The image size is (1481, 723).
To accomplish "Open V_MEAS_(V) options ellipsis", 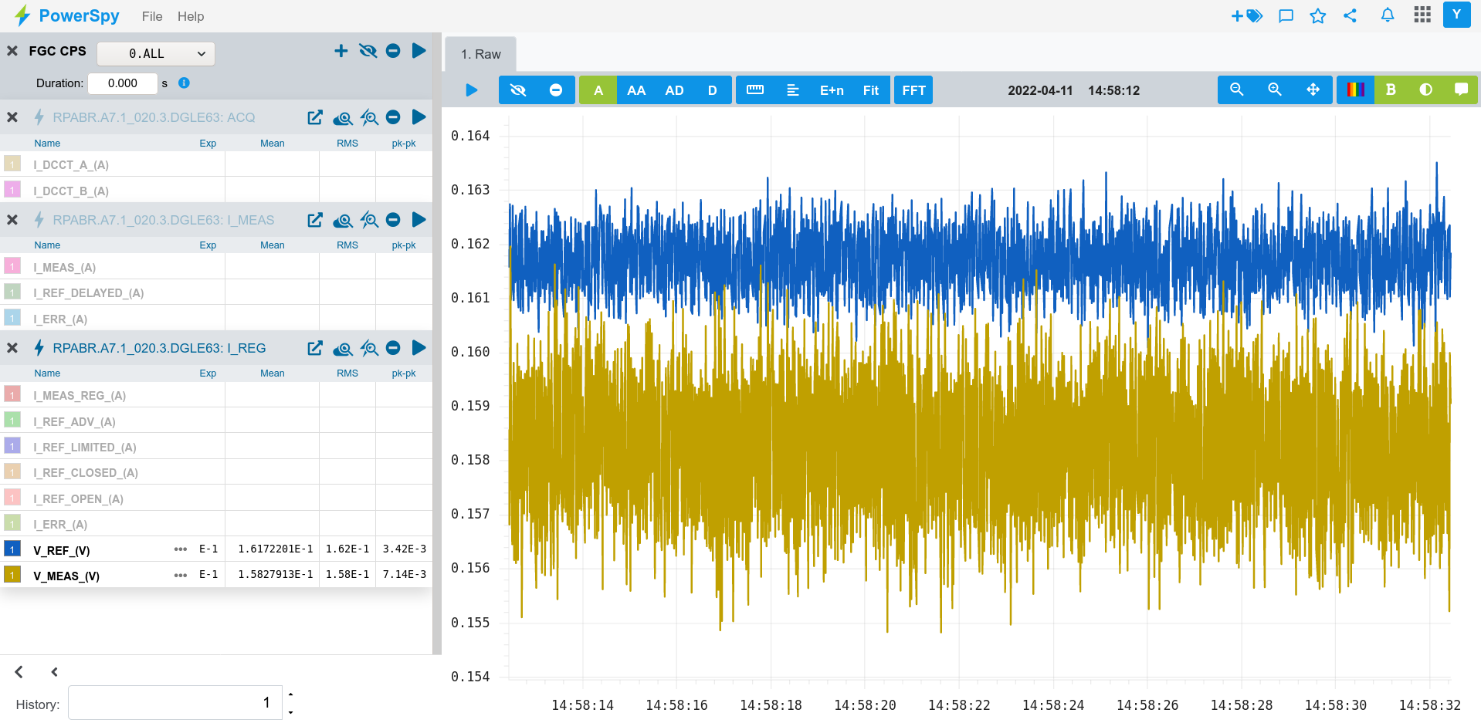I will click(x=181, y=575).
